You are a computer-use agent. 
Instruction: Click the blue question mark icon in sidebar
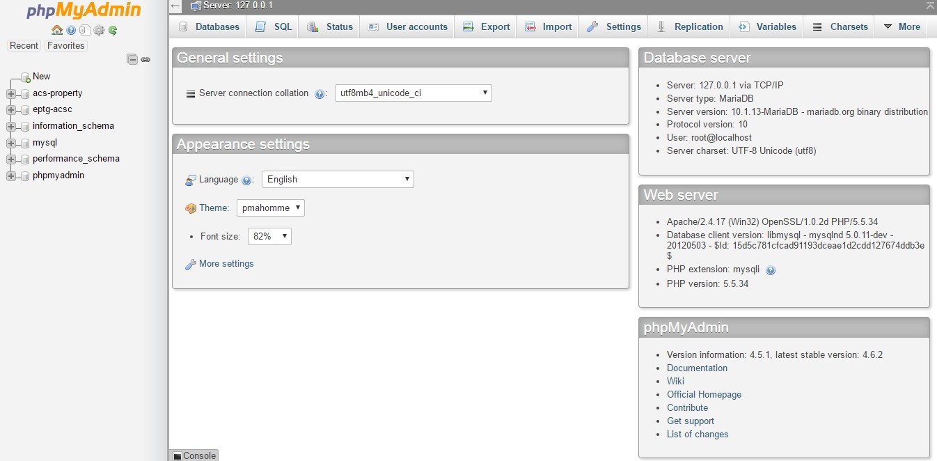pyautogui.click(x=70, y=30)
